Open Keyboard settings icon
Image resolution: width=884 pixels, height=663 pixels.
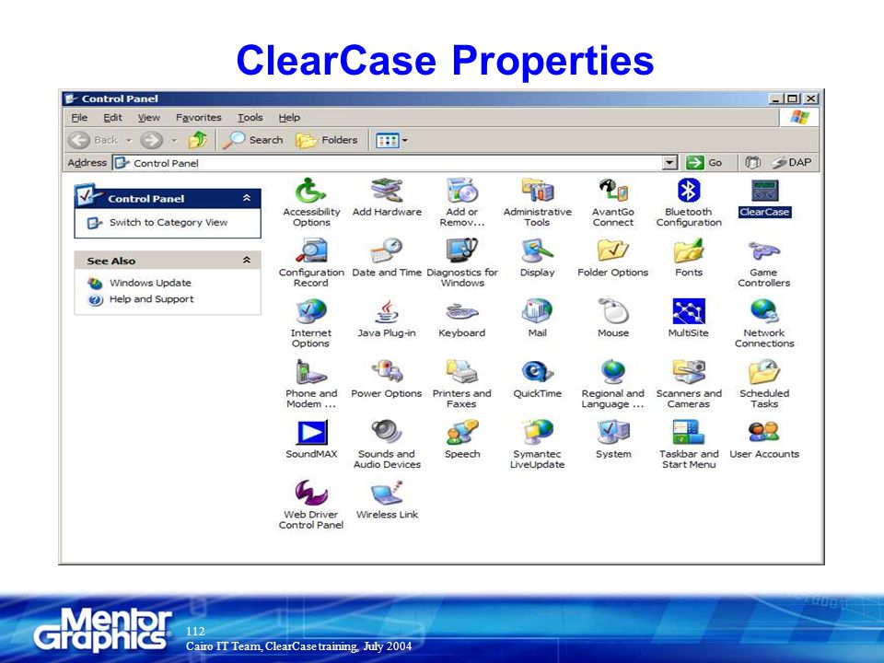(461, 312)
